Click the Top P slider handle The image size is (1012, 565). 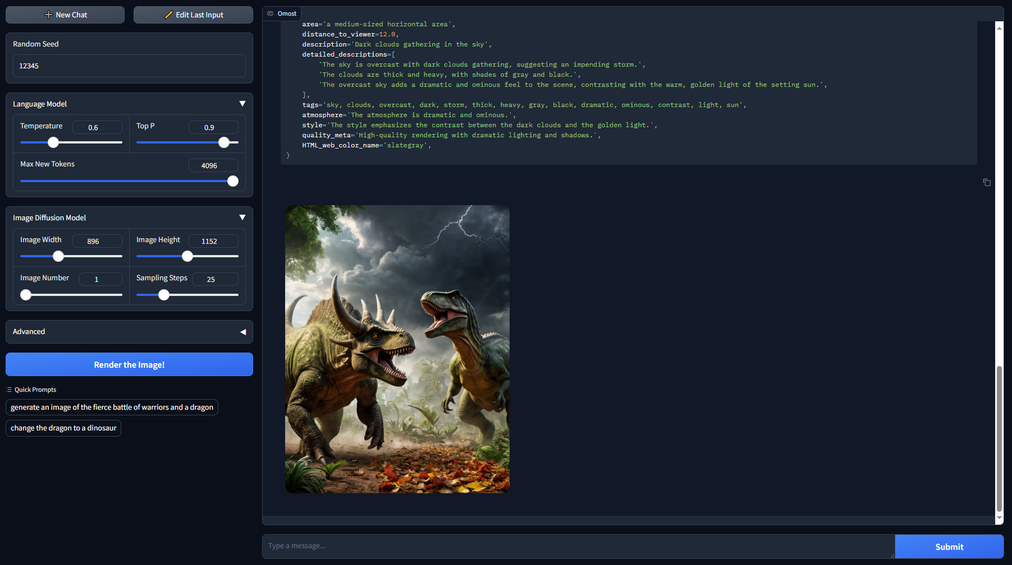point(224,142)
